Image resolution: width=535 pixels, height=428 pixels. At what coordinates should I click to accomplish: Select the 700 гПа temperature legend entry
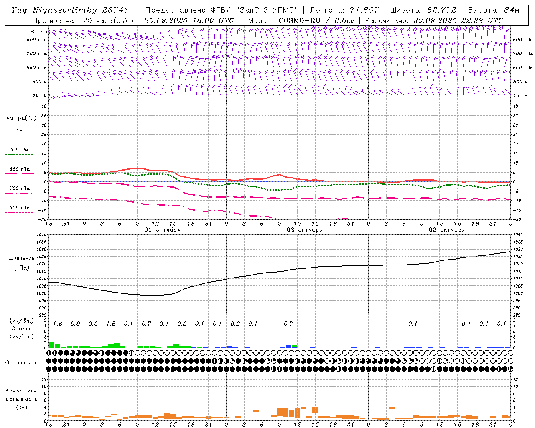pyautogui.click(x=19, y=189)
